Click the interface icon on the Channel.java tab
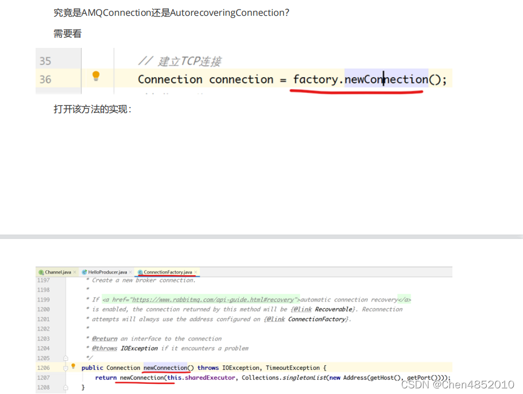Viewport: 523px width, 394px height. [41, 272]
